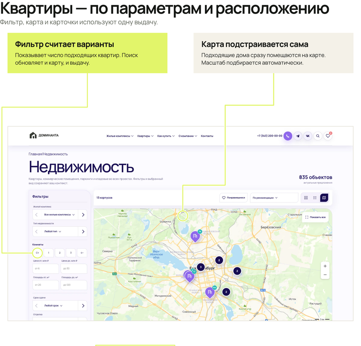Click the purple building marker with badge 76

195,237
